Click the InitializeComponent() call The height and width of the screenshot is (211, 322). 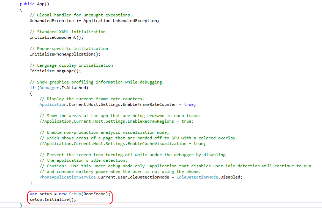tap(57, 37)
